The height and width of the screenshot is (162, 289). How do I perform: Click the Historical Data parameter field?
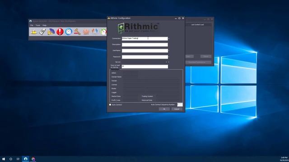(x=168, y=100)
